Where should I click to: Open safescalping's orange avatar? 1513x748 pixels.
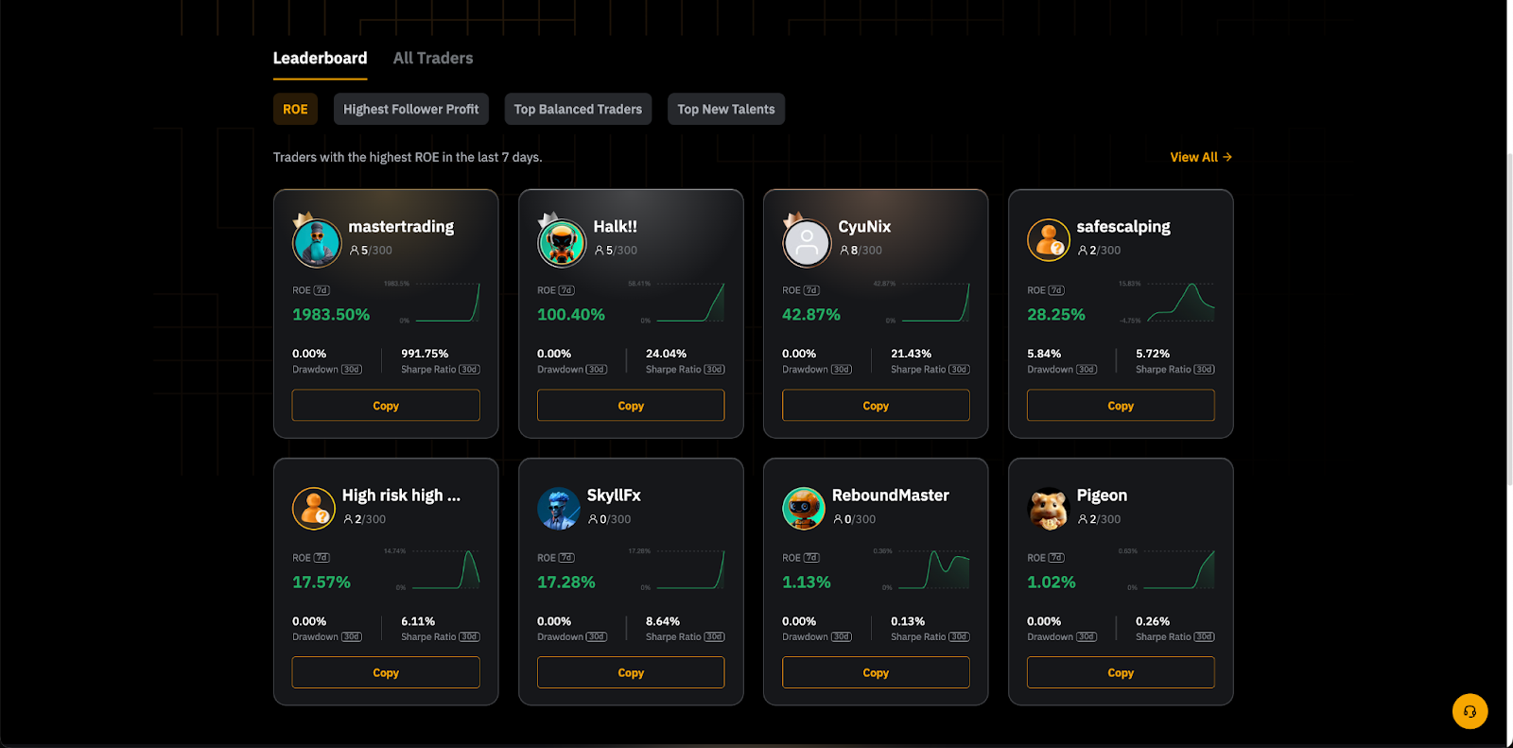[1049, 239]
